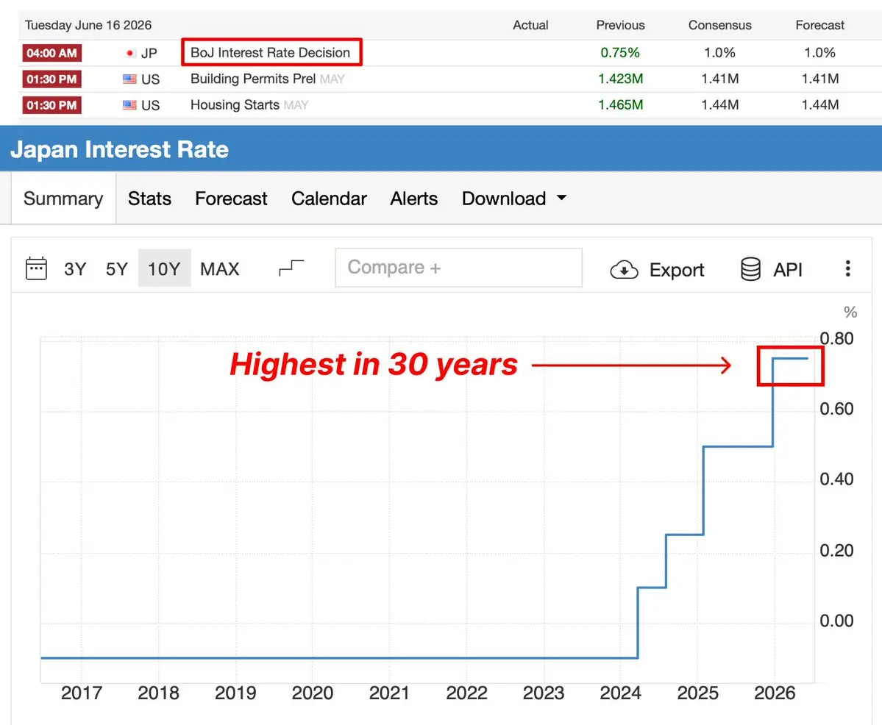Click the Japan Interest Rate heading
882x725 pixels.
coord(120,149)
